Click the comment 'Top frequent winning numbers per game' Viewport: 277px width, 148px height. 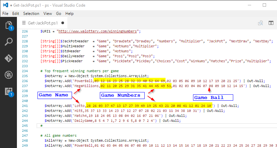(81, 71)
